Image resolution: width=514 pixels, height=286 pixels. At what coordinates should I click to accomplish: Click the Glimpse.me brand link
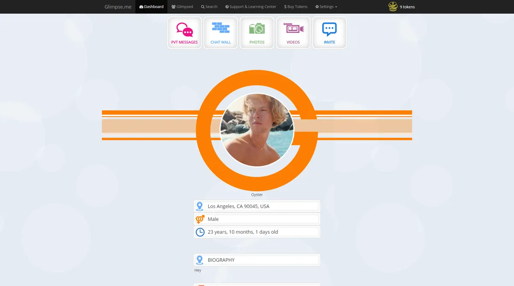118,7
